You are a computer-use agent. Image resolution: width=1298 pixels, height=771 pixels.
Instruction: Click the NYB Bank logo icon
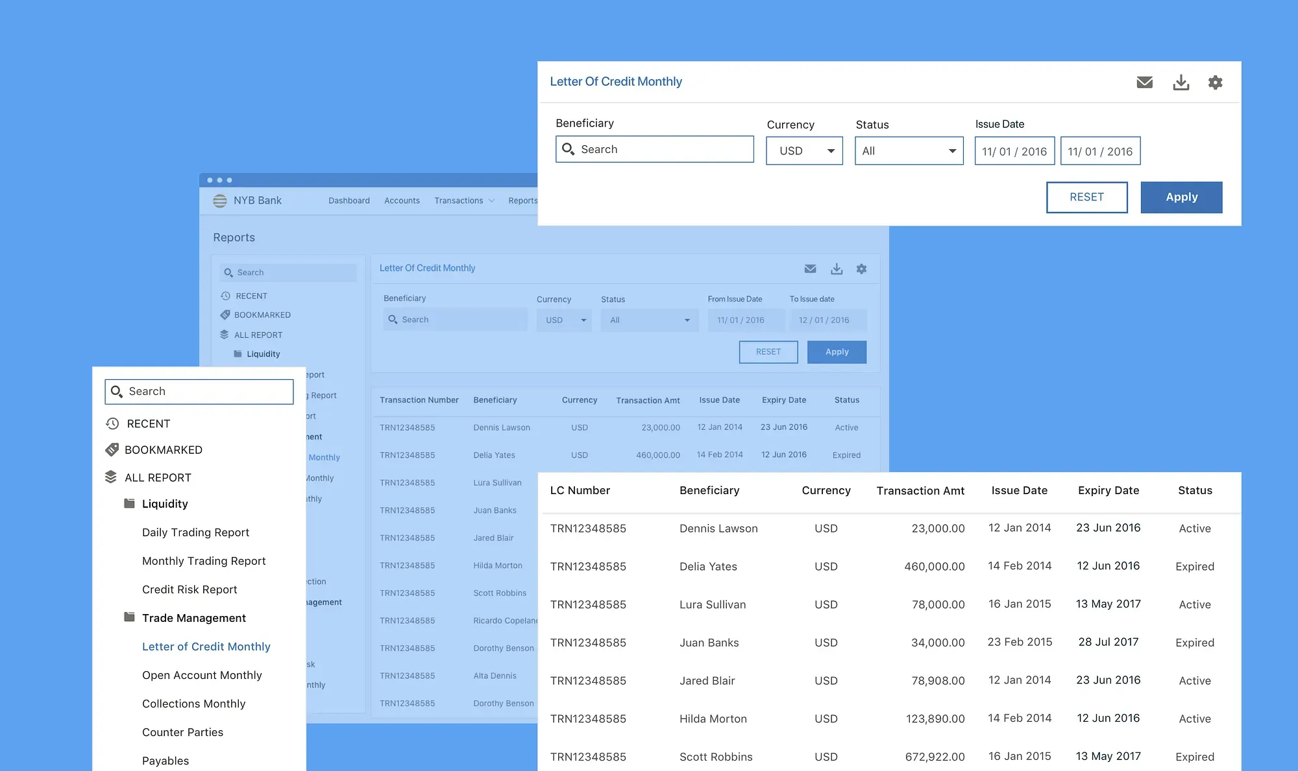point(220,200)
